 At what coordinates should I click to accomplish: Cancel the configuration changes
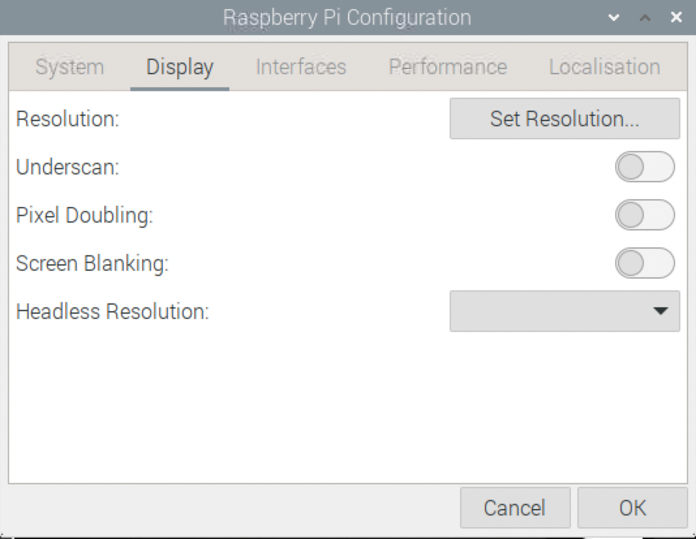click(x=514, y=508)
